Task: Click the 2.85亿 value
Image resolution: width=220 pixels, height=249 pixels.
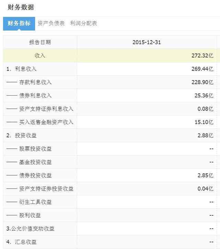Action: (205, 175)
